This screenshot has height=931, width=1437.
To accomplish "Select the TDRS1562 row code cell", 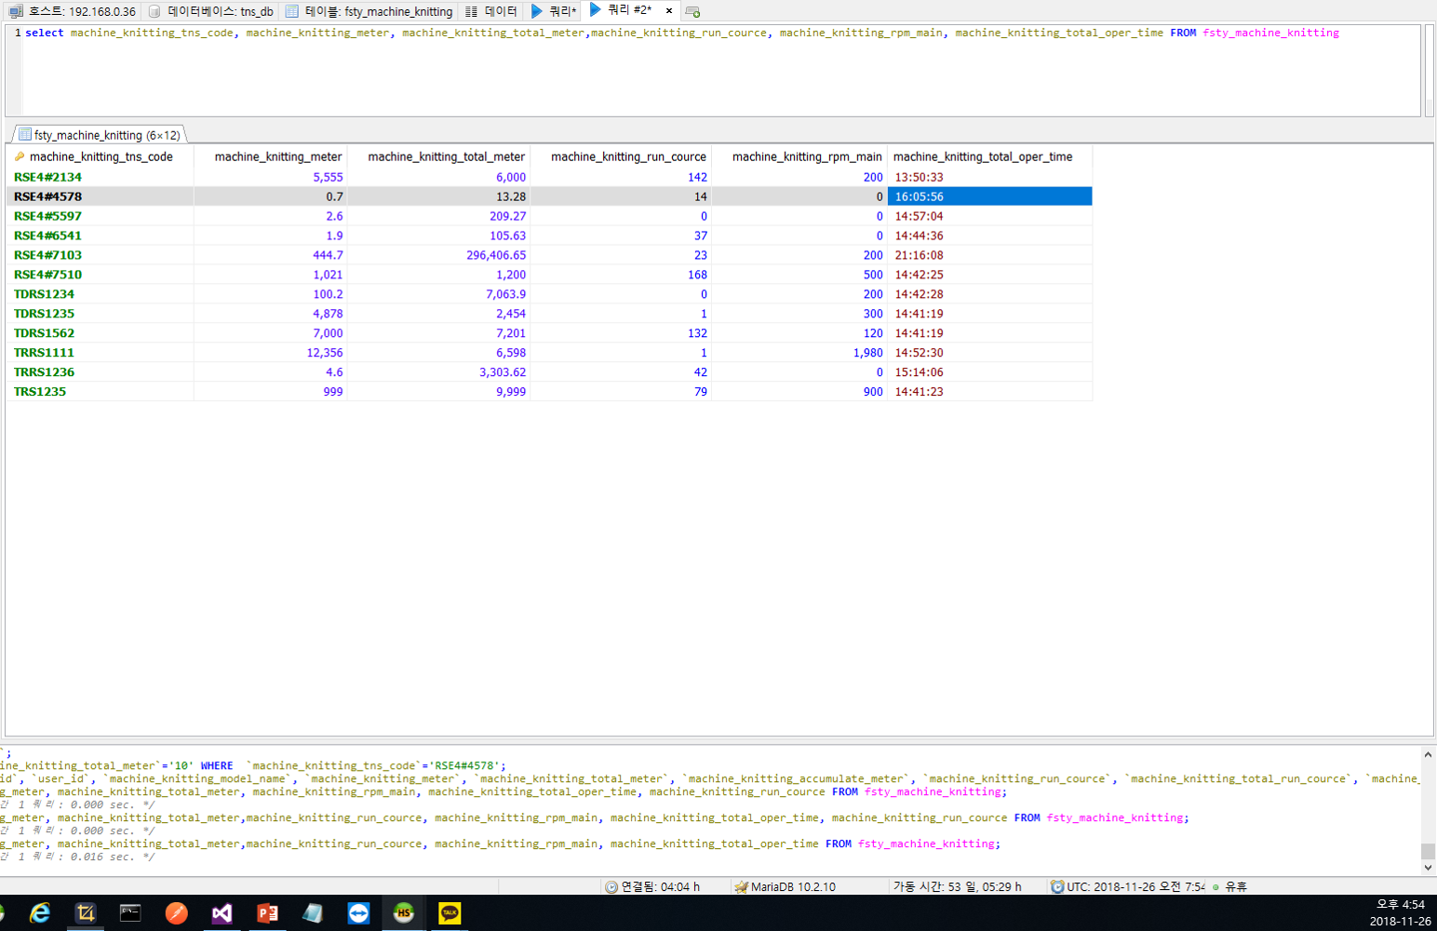I will point(45,333).
